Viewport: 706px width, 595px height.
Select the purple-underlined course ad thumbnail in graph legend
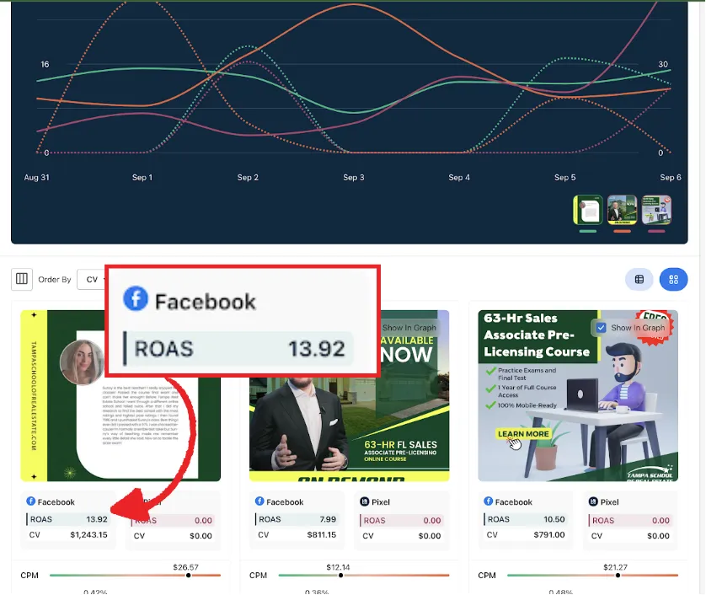[656, 211]
